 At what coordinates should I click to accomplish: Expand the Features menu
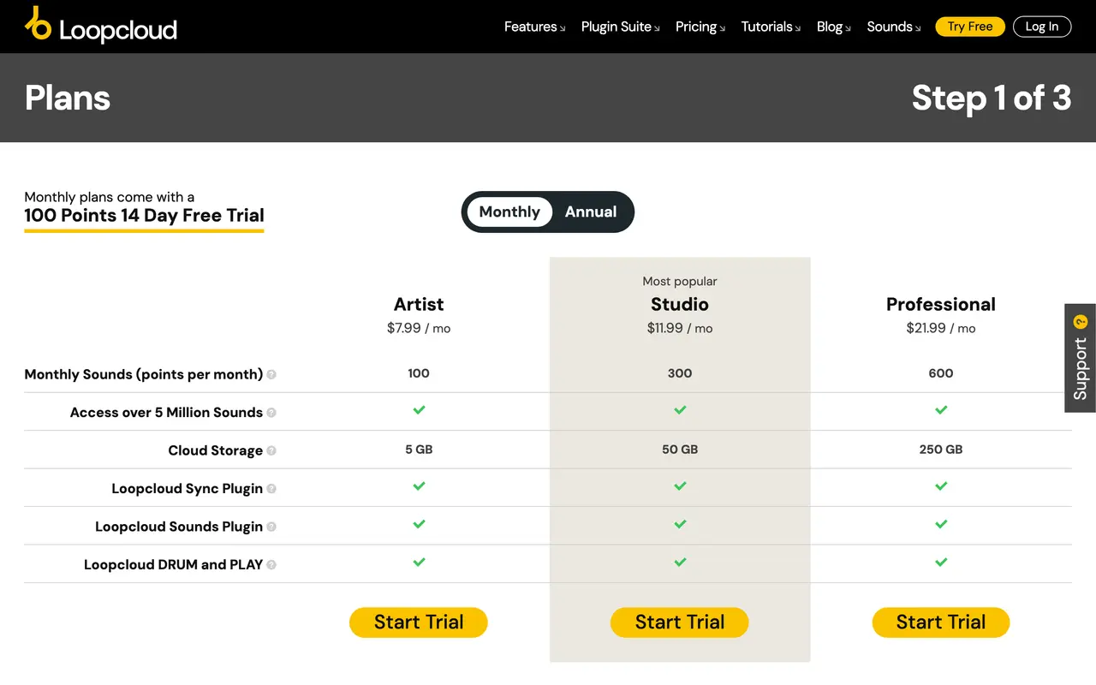pos(534,27)
